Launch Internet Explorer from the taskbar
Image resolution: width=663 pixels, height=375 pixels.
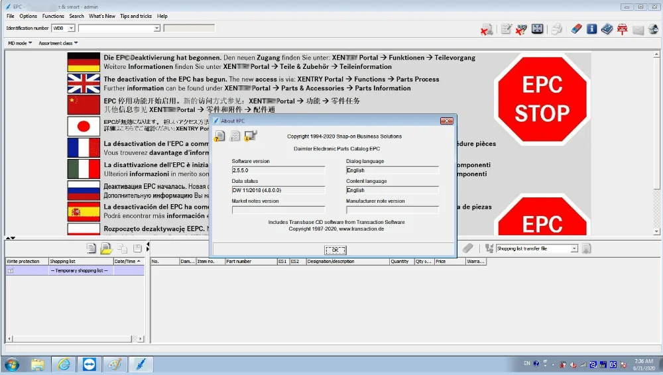pyautogui.click(x=64, y=364)
